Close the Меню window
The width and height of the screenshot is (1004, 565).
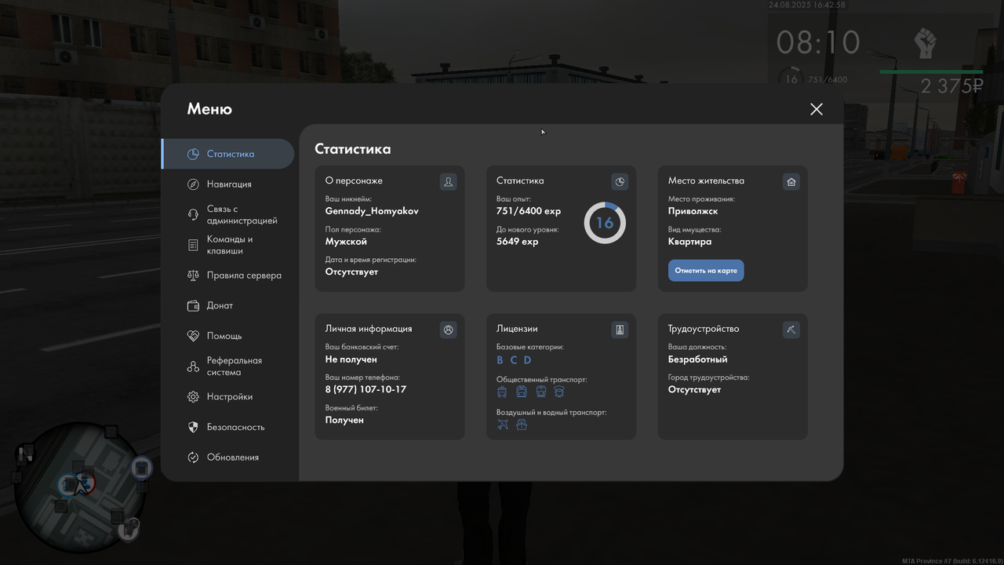[817, 109]
